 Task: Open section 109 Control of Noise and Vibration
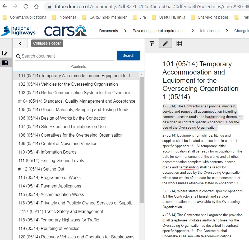click(58, 143)
